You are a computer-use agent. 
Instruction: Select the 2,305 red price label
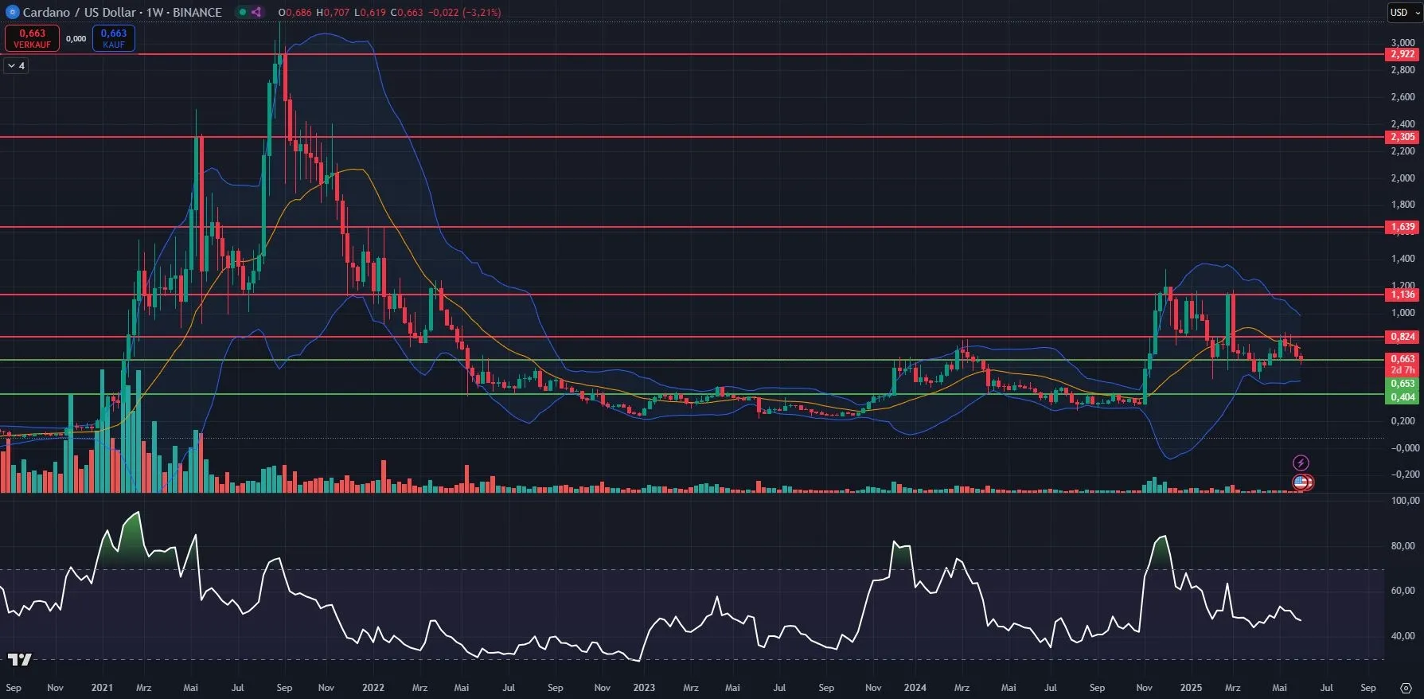[1403, 137]
